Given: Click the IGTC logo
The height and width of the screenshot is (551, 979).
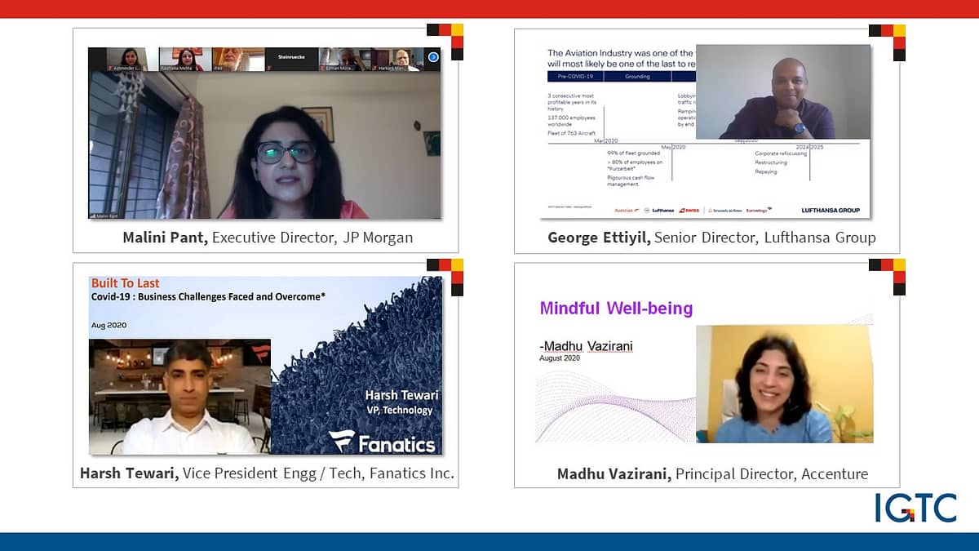Looking at the screenshot, I should click(915, 508).
